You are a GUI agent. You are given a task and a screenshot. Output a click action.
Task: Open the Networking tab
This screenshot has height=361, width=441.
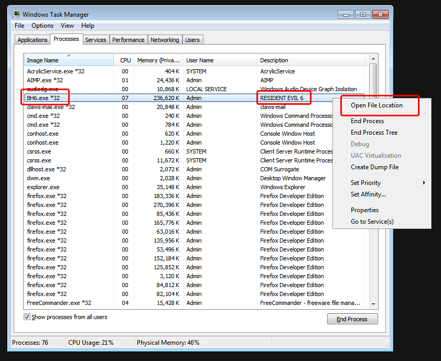[x=165, y=40]
